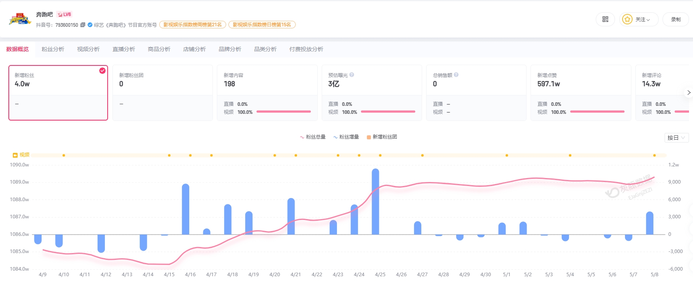
Task: Switch to the 商品分析 tab
Action: tap(159, 49)
